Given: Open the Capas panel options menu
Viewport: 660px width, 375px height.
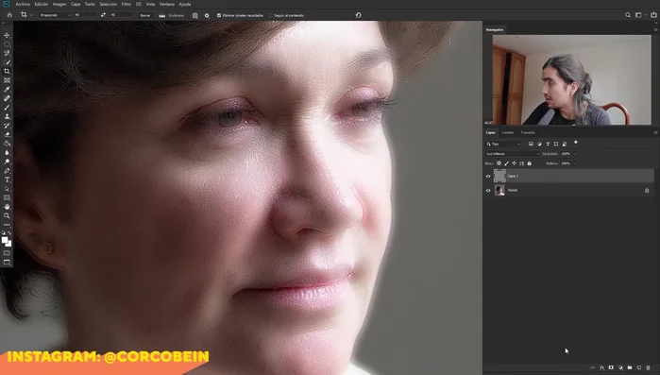Looking at the screenshot, I should pos(655,132).
